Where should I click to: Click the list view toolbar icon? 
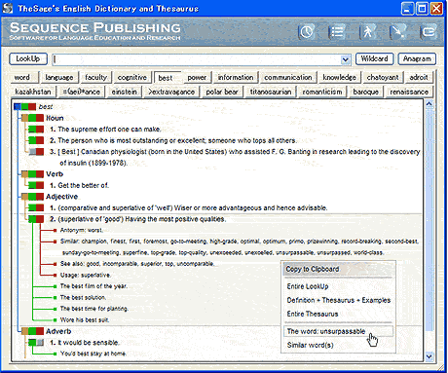[336, 32]
